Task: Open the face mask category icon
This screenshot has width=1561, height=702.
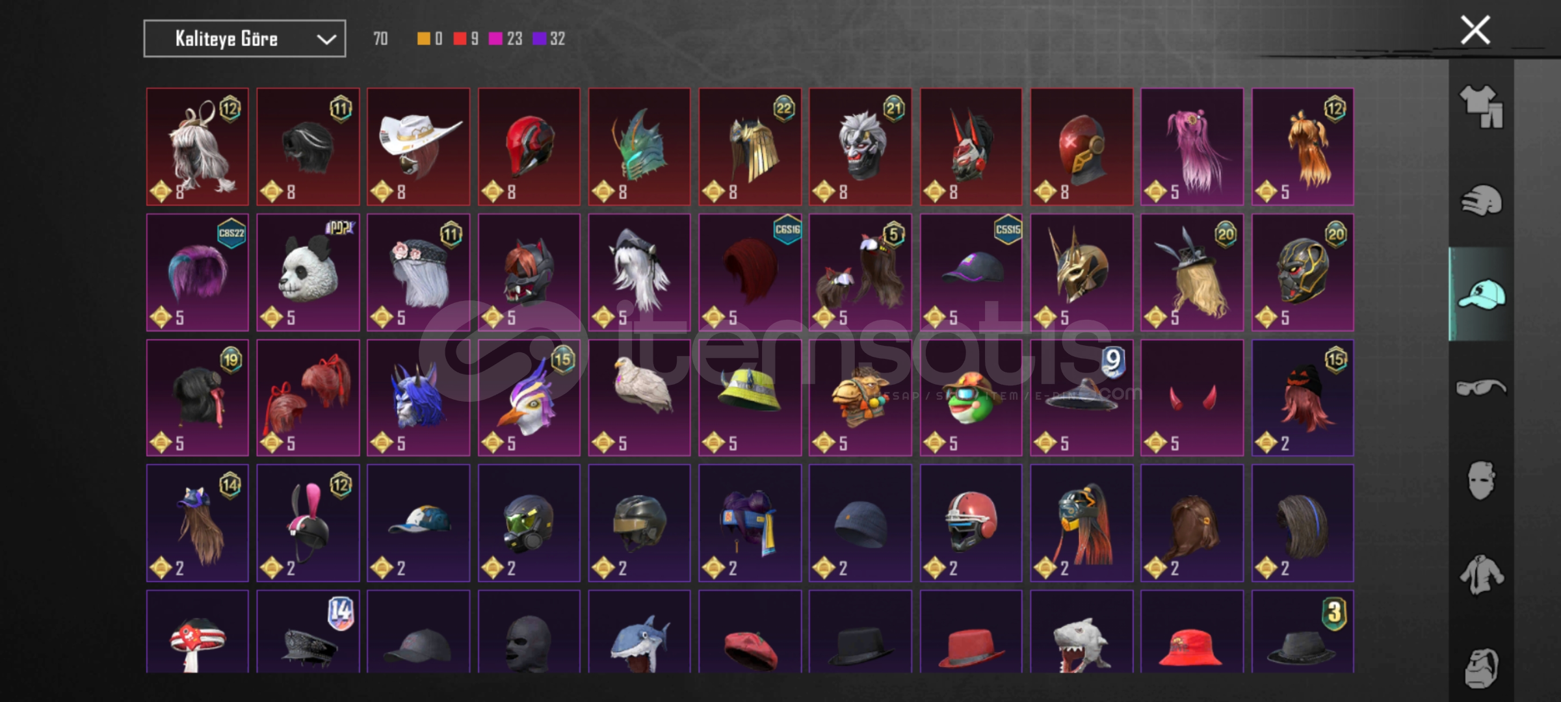Action: 1481,481
